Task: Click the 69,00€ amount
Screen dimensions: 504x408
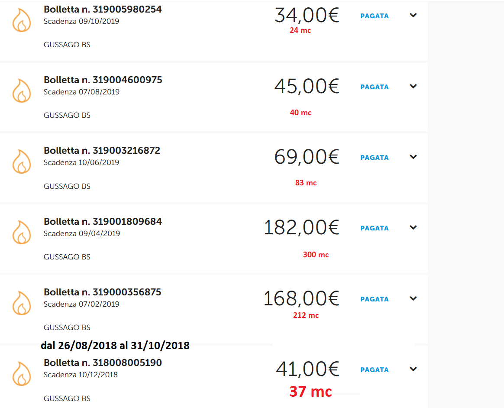Action: pos(307,157)
